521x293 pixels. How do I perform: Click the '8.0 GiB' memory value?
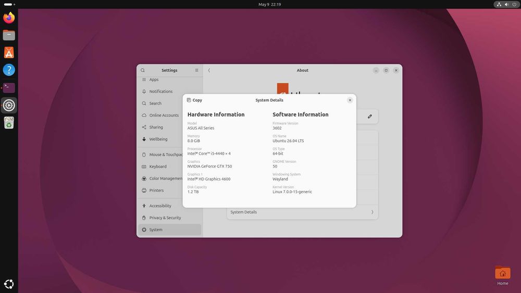(x=194, y=141)
